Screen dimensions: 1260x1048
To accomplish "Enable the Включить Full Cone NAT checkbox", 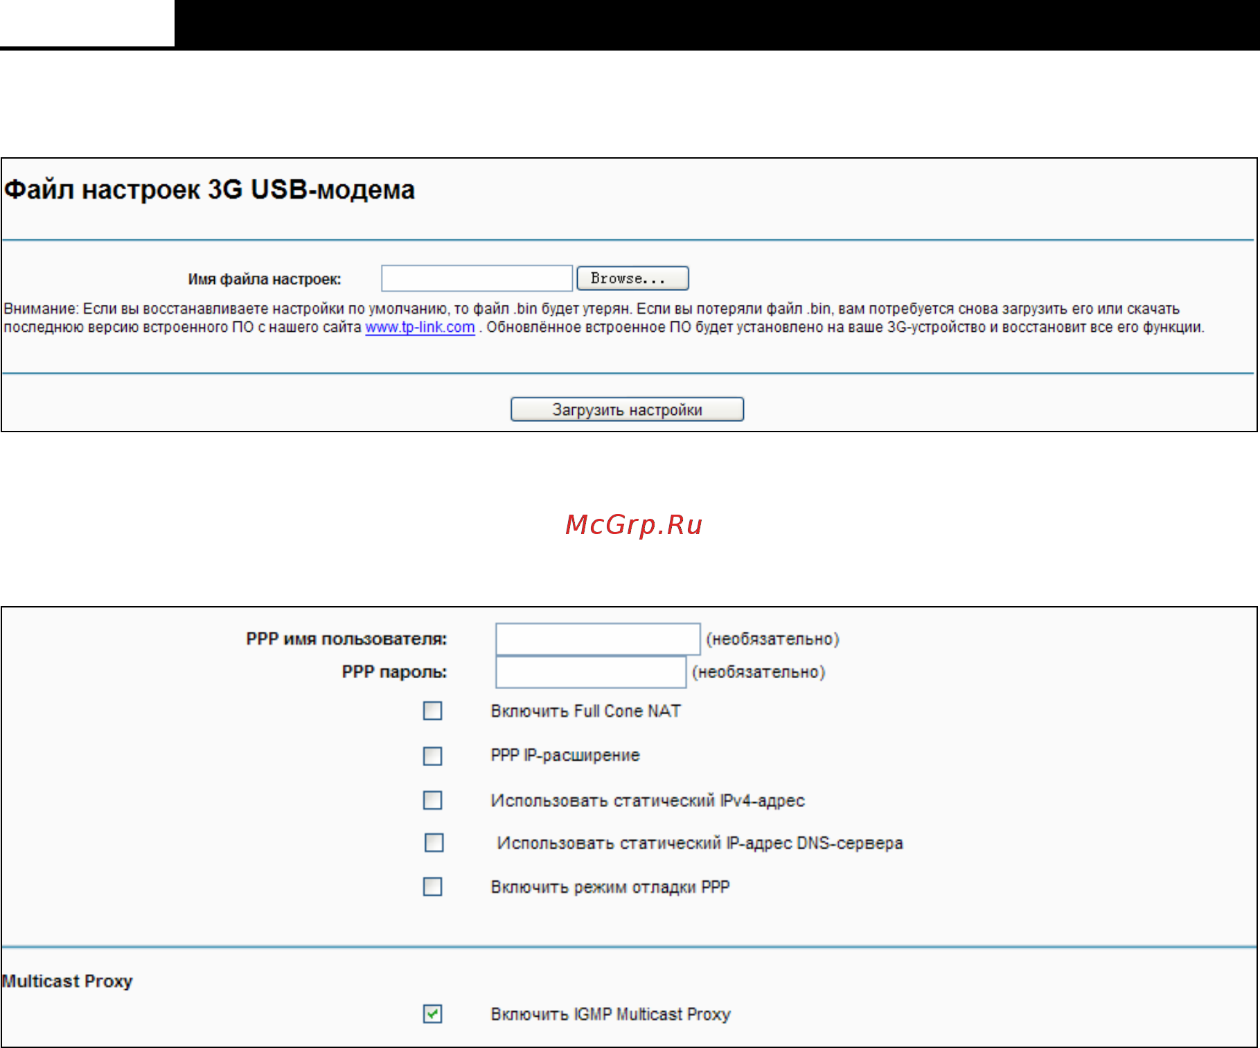I will click(x=433, y=711).
